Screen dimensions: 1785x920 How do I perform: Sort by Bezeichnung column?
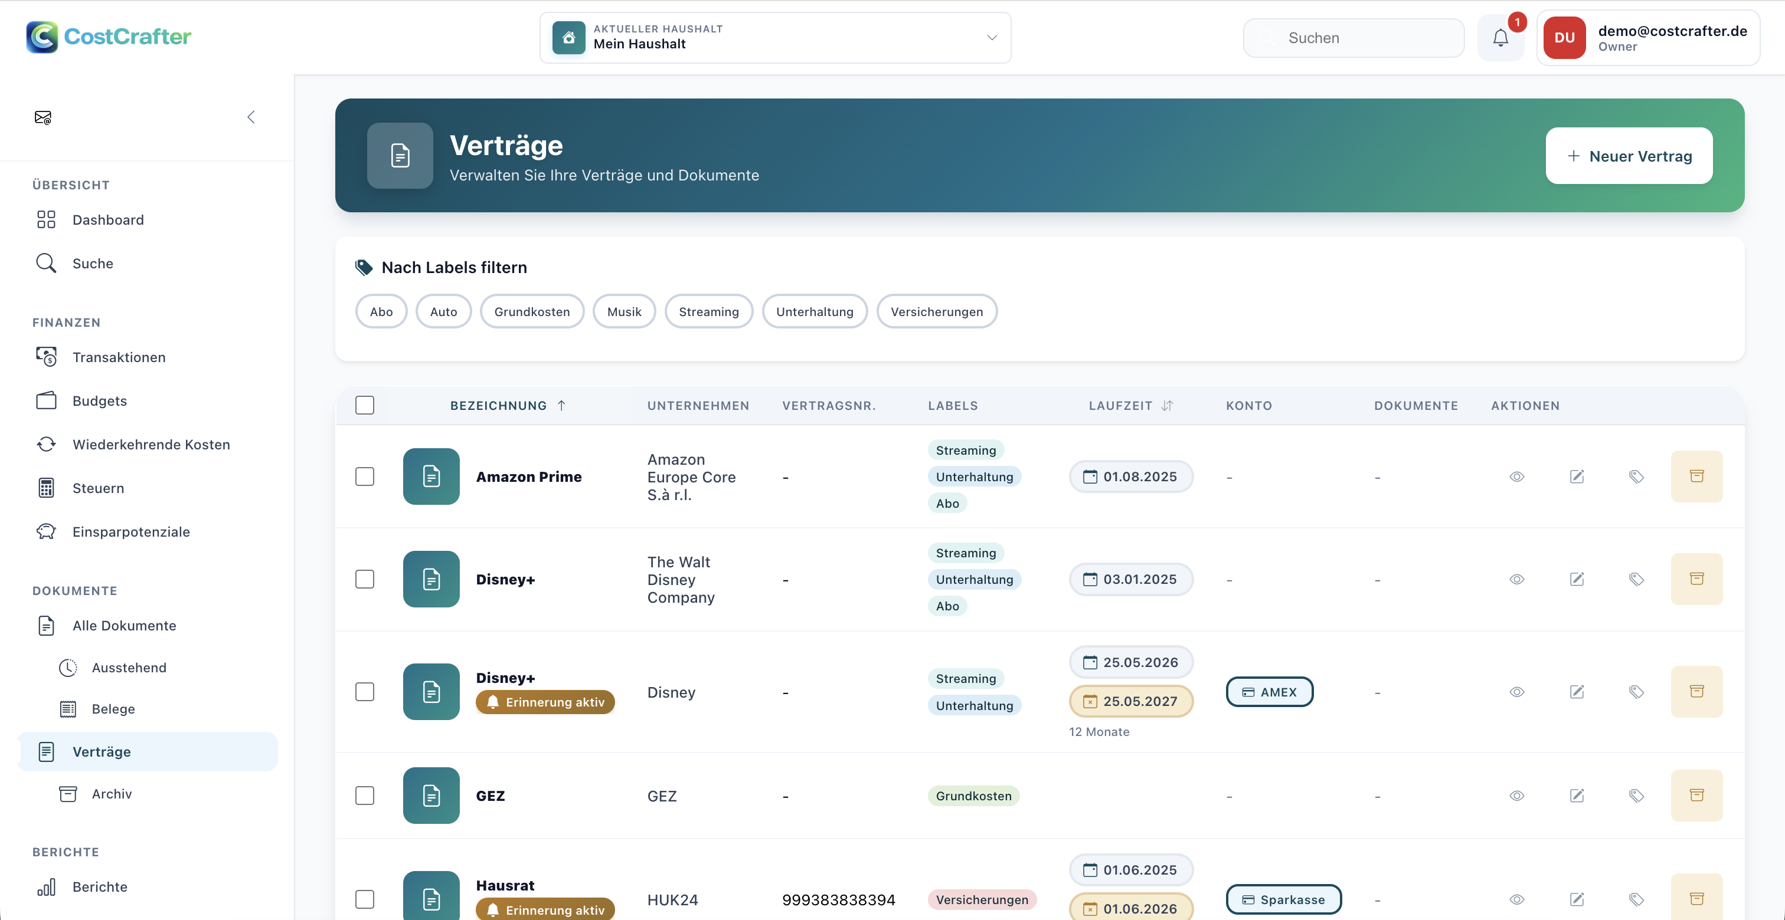pos(508,406)
